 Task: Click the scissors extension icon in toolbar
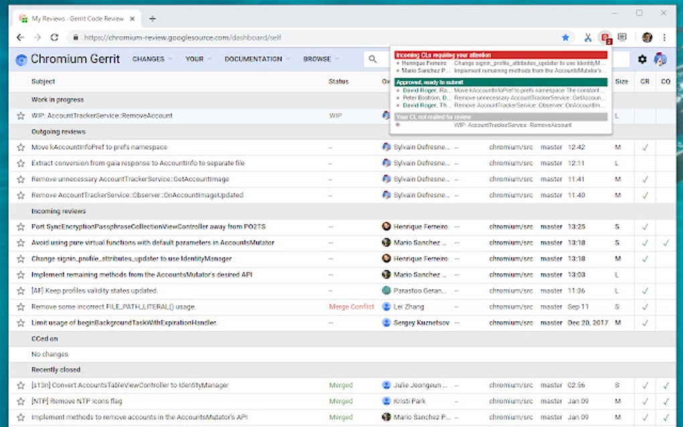tap(587, 38)
